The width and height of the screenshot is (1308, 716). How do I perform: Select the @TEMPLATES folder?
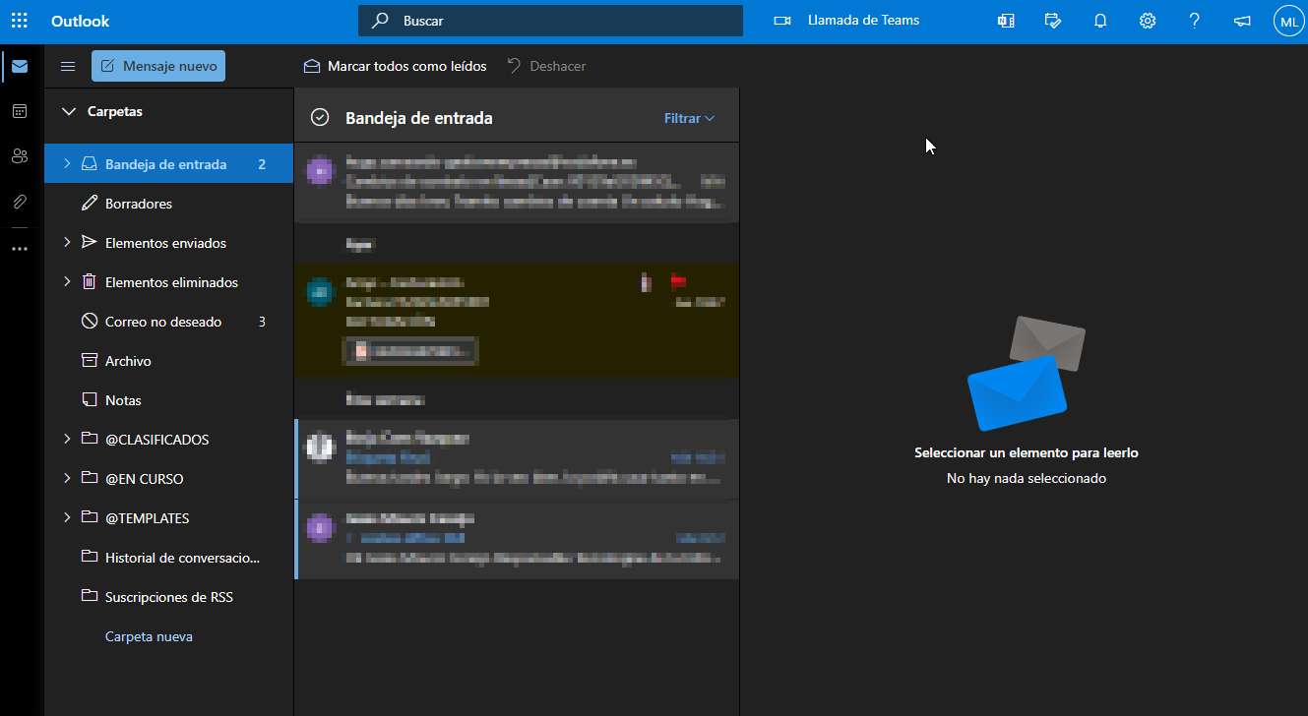pyautogui.click(x=168, y=518)
